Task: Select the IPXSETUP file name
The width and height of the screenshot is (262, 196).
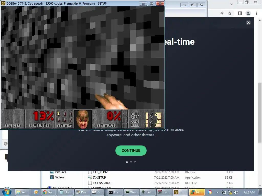Action: (99, 178)
